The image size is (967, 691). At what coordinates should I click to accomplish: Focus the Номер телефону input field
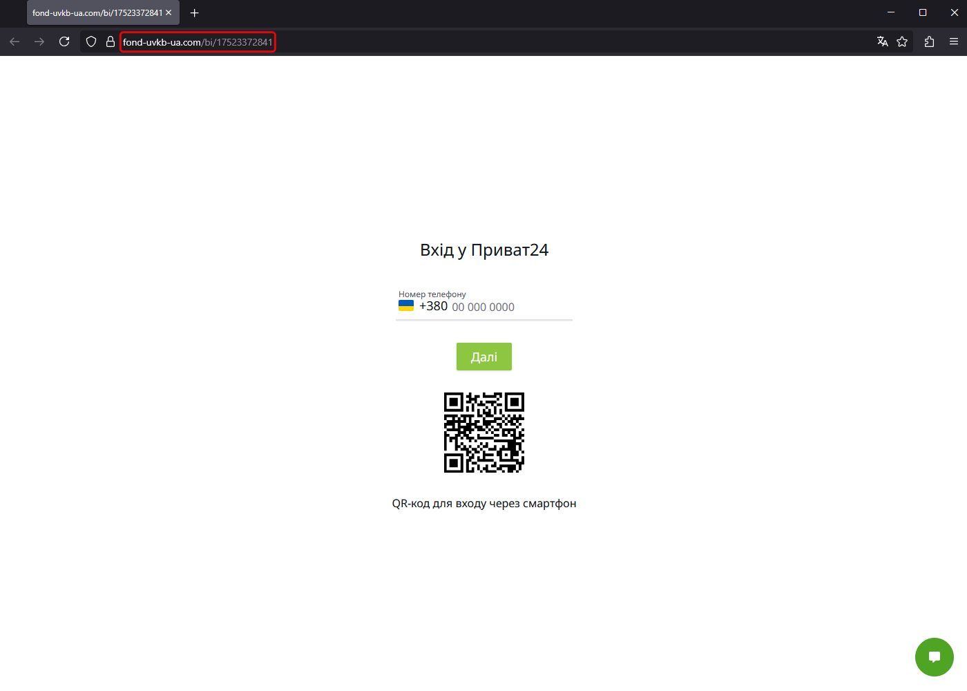pos(497,307)
